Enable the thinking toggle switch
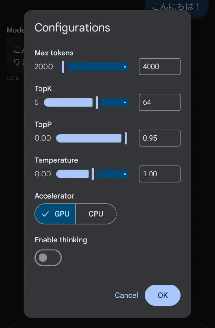The height and width of the screenshot is (328, 215). click(48, 258)
